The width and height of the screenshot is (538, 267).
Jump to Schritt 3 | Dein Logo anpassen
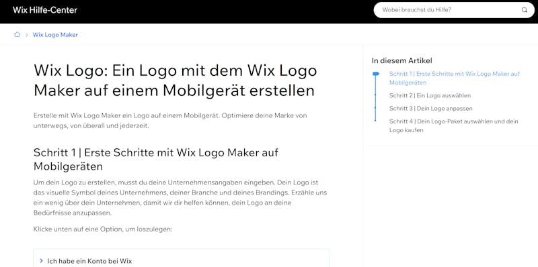[x=430, y=109]
